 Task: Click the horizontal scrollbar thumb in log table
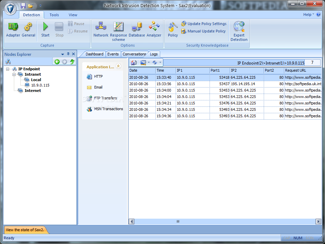click(x=178, y=221)
